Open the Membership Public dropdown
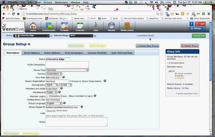The width and height of the screenshot is (215, 137). 51,92
